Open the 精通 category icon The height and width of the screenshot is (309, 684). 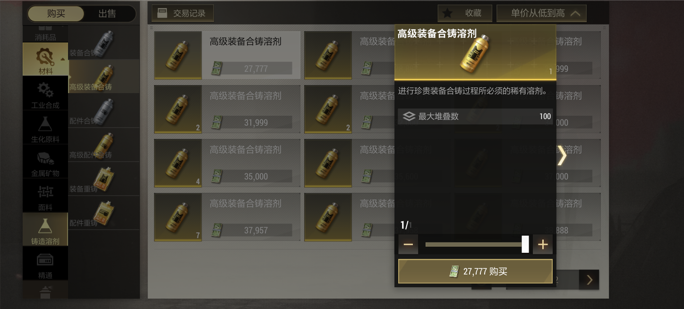coord(45,264)
